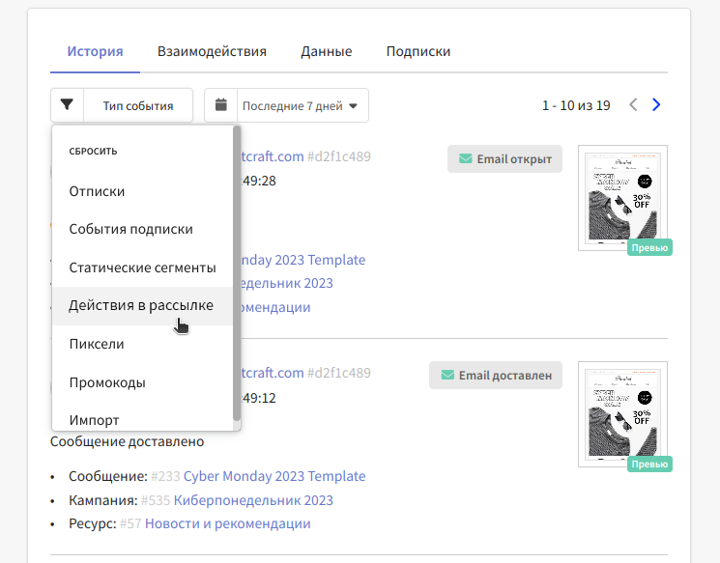Go to next page of results
This screenshot has width=720, height=563.
click(x=656, y=105)
